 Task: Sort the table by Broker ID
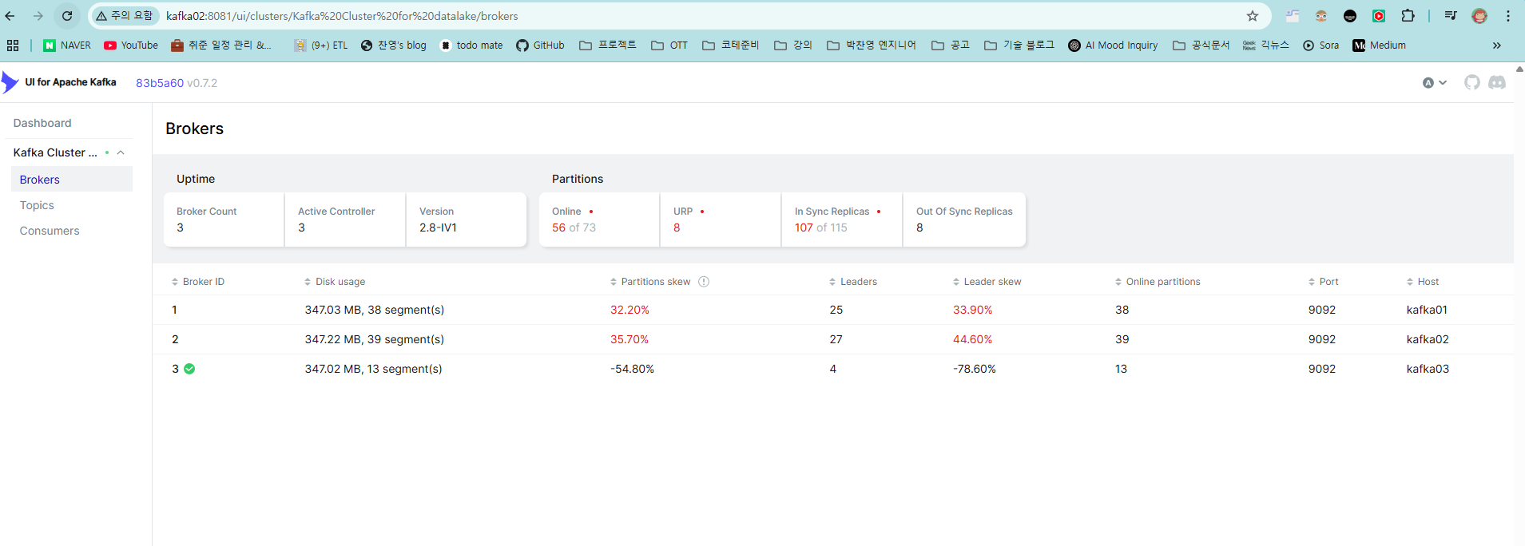tap(198, 282)
